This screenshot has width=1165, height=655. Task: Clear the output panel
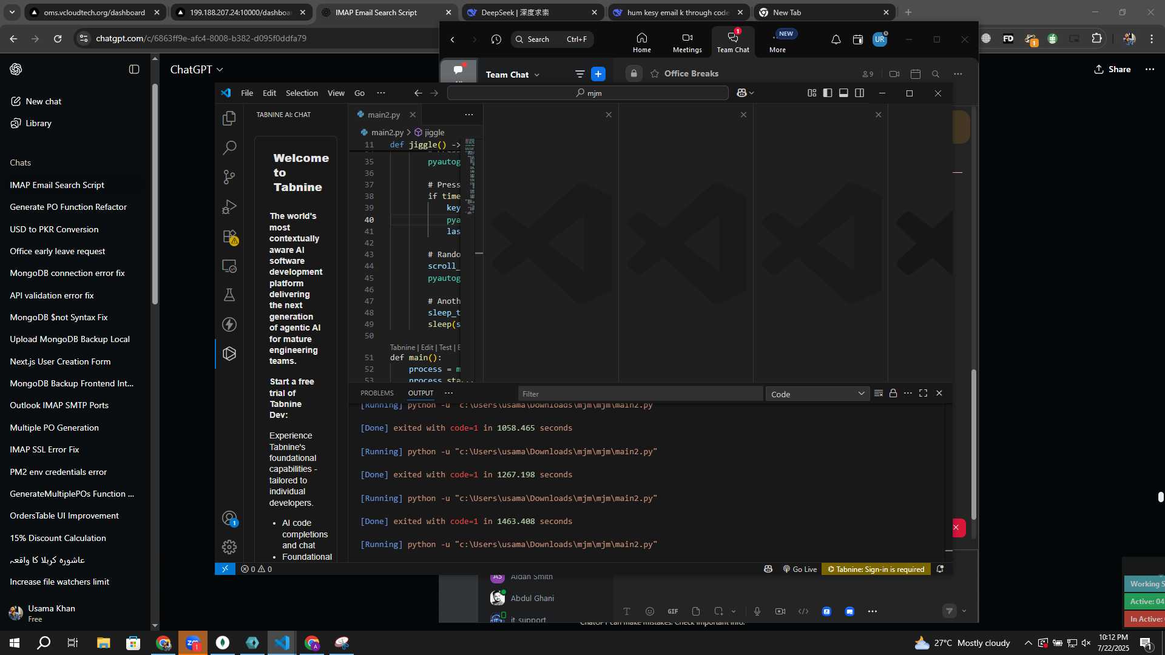(878, 393)
